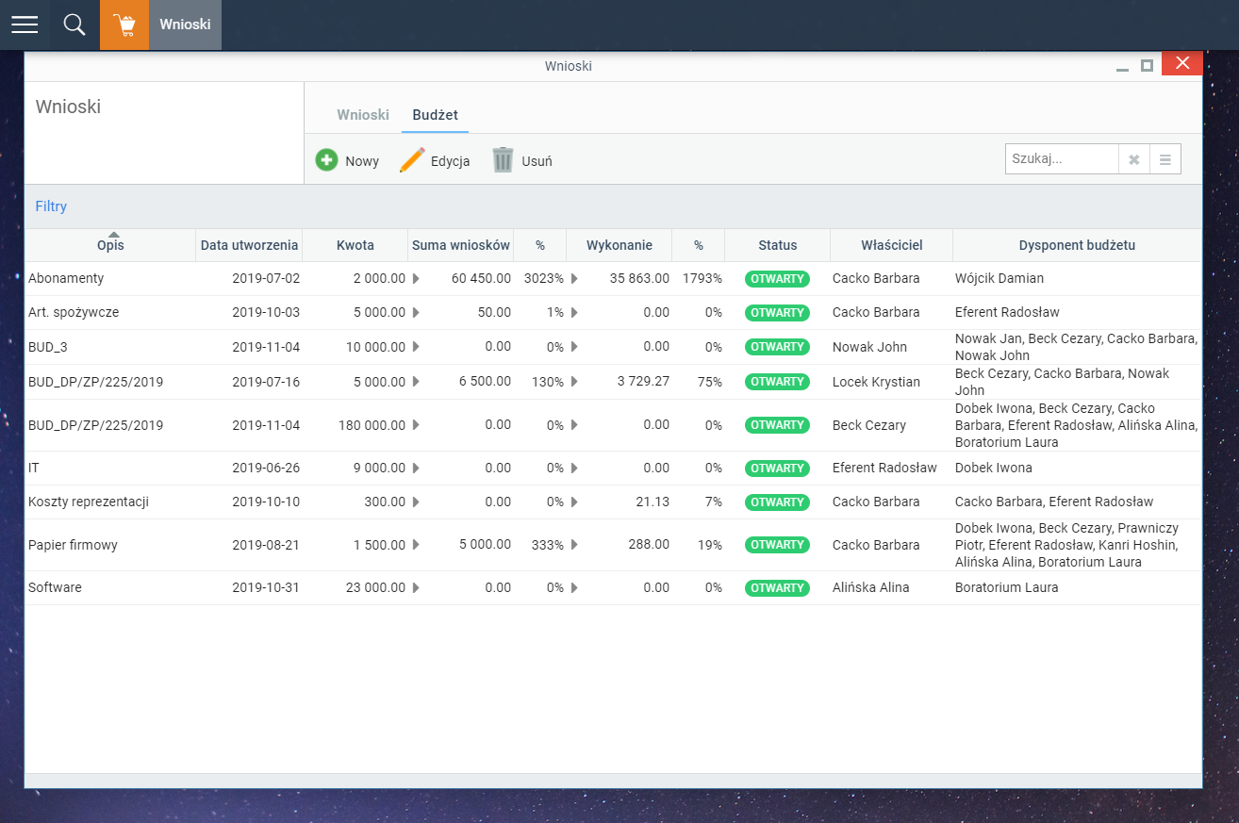Select the Art. spożywcze budget row
Viewport: 1239px width, 823px height.
coord(613,312)
